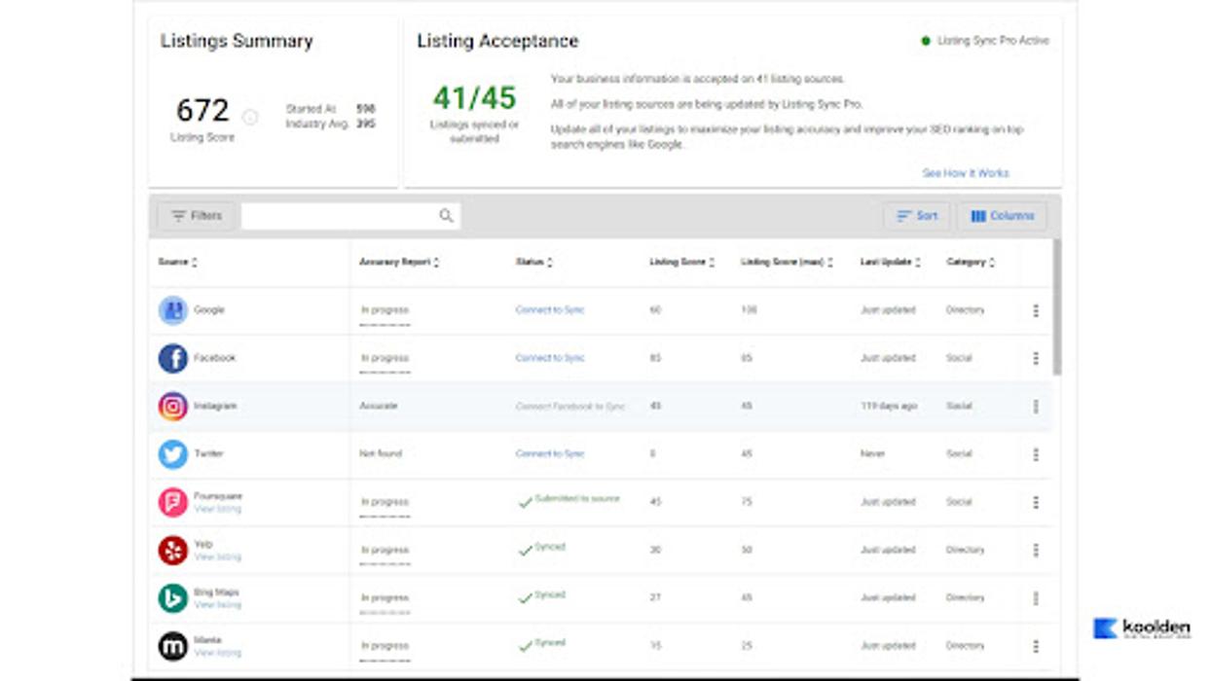Click the Yelp logo icon
The width and height of the screenshot is (1211, 681).
173,550
